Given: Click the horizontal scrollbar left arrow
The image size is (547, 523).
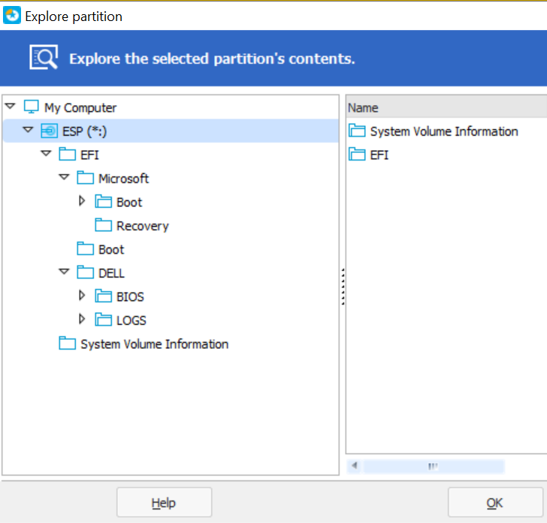Looking at the screenshot, I should point(355,466).
